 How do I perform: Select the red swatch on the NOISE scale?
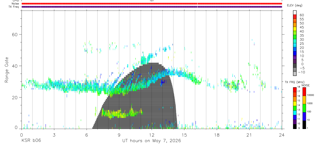pos(304,92)
